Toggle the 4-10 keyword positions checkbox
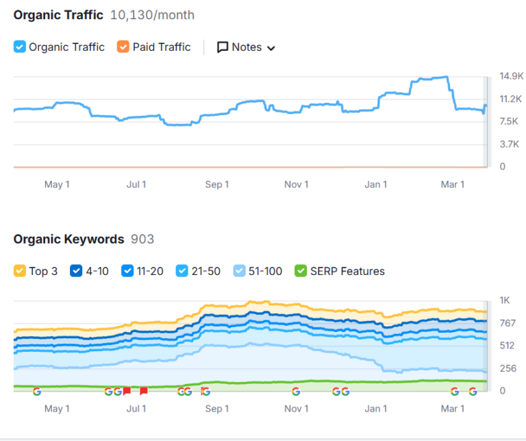 76,271
